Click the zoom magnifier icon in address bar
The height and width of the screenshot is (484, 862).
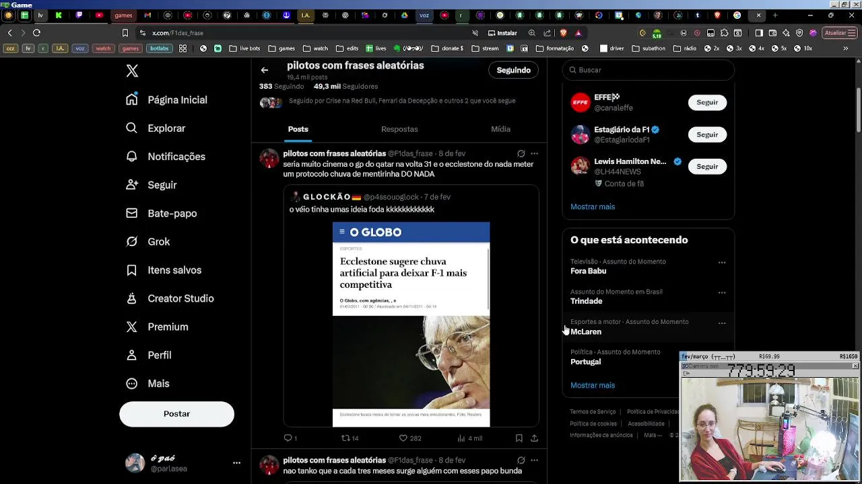(532, 33)
